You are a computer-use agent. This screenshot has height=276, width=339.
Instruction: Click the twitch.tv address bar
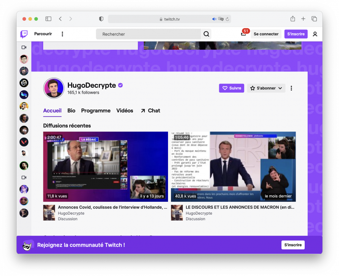(x=169, y=19)
